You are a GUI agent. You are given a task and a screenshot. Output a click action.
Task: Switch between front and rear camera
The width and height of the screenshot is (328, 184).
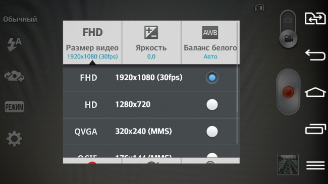(14, 76)
